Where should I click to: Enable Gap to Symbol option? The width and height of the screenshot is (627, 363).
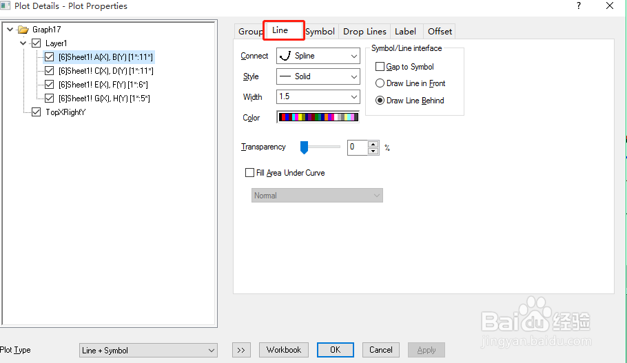tap(380, 66)
